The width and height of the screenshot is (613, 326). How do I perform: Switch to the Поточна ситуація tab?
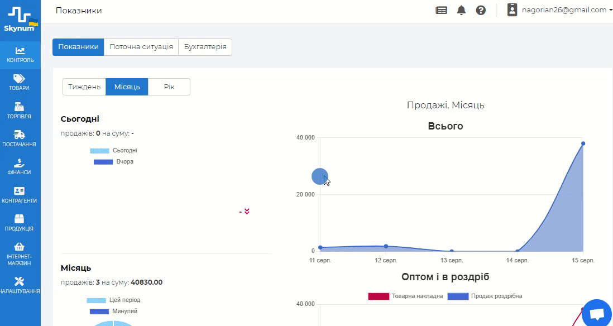[141, 47]
